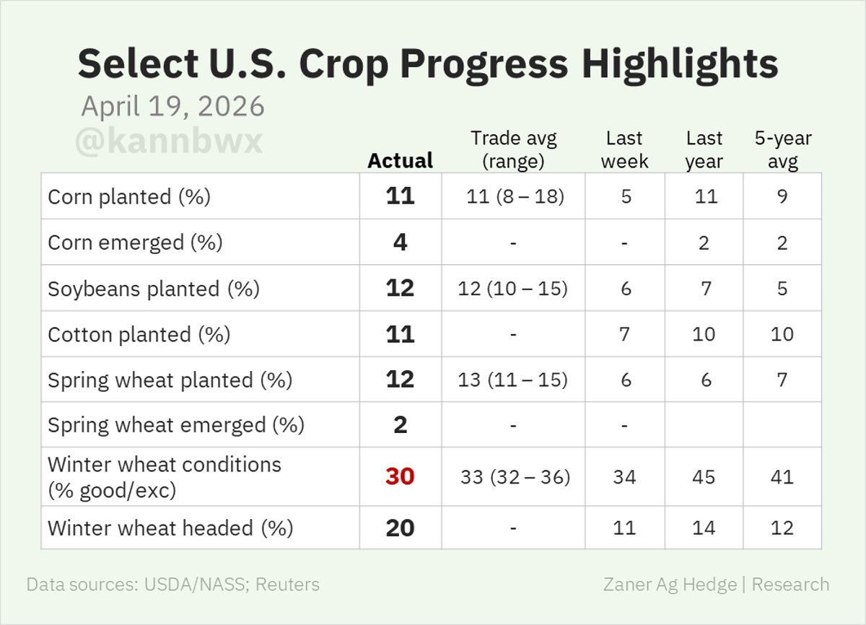Screen dimensions: 866x625
Task: Select the 'Winter wheat headed (%)' row label
Action: (170, 528)
